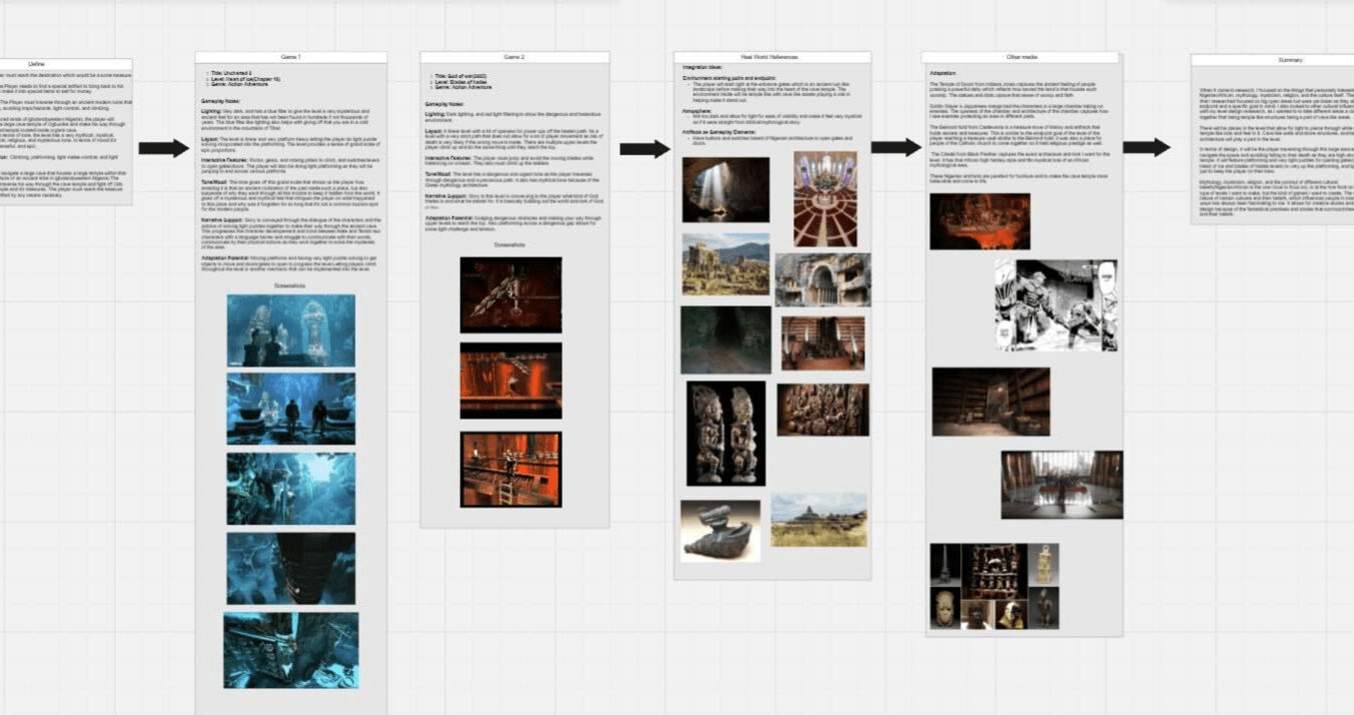Select the arrow pointing to the Summary card

tap(1145, 148)
